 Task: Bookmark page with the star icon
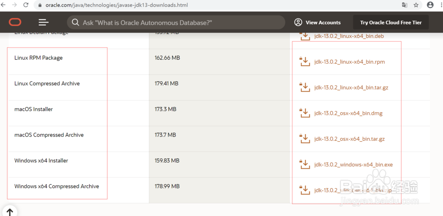pos(416,5)
